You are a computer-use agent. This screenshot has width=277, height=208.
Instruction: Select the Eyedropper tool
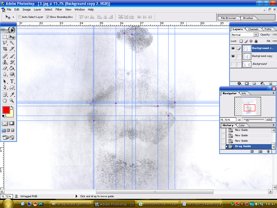12,95
